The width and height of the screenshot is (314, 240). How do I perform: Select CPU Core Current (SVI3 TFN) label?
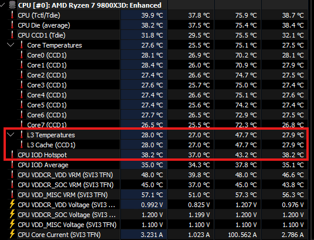[59, 235]
